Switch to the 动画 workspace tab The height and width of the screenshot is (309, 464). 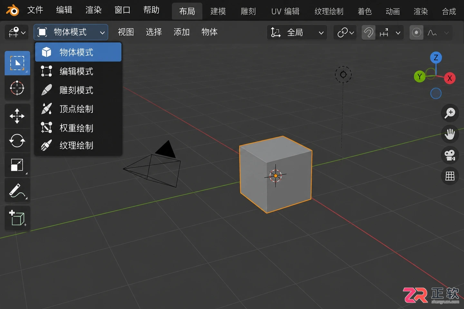pos(393,11)
